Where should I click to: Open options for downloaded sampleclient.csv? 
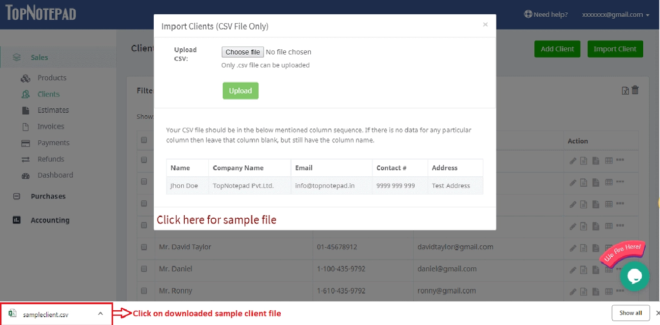point(100,313)
